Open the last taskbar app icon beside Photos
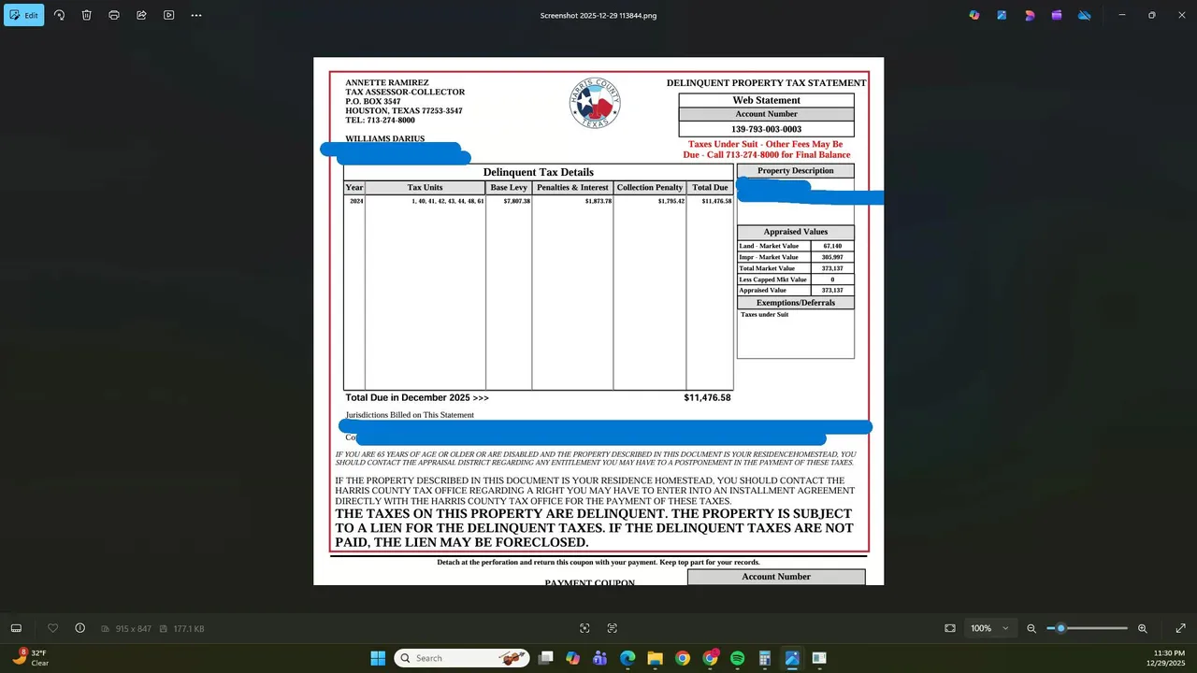Screen dimensions: 1197x673 tap(819, 658)
